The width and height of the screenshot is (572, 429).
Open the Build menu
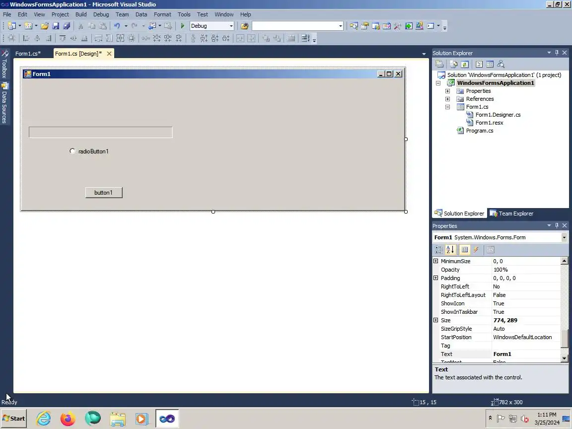pyautogui.click(x=81, y=14)
